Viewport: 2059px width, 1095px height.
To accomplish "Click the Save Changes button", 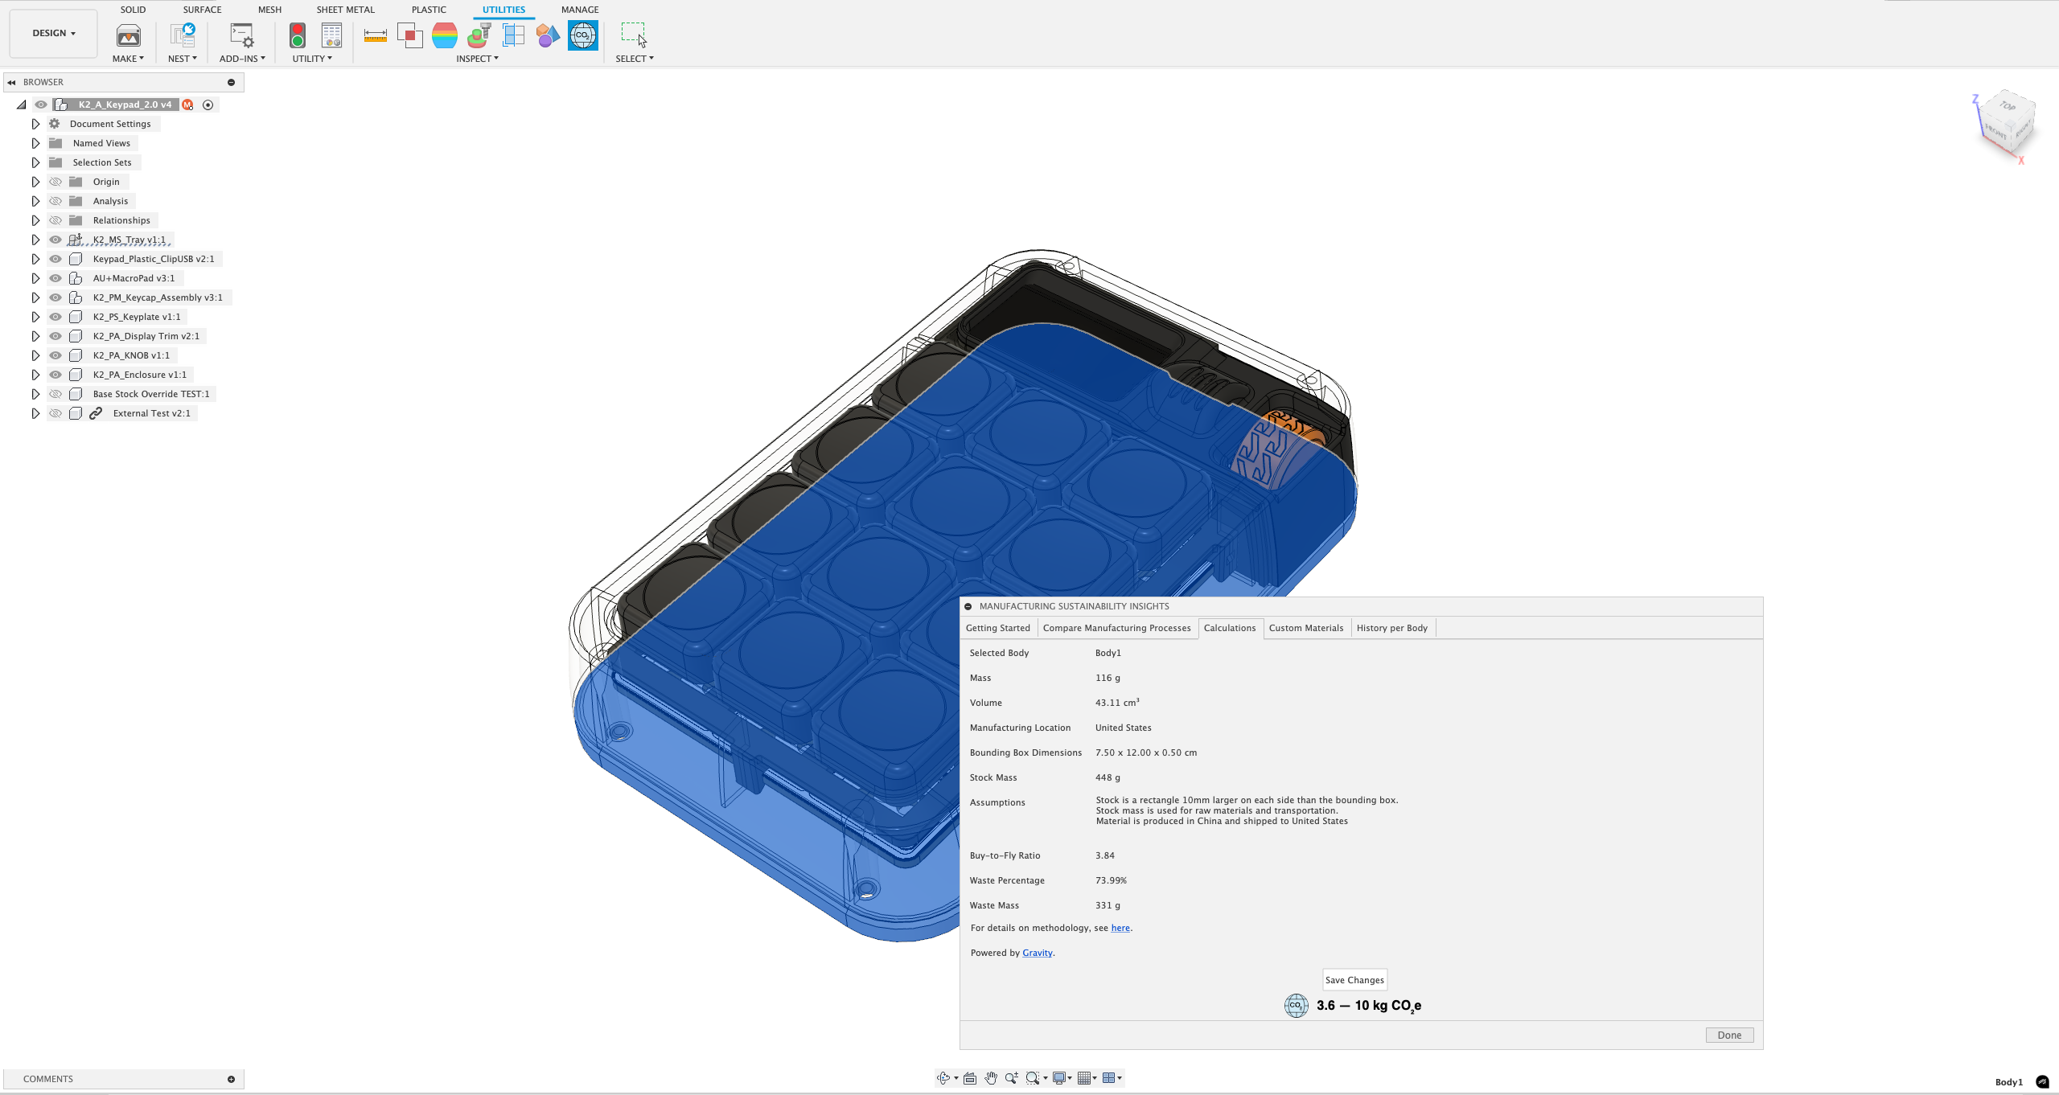I will pyautogui.click(x=1354, y=980).
